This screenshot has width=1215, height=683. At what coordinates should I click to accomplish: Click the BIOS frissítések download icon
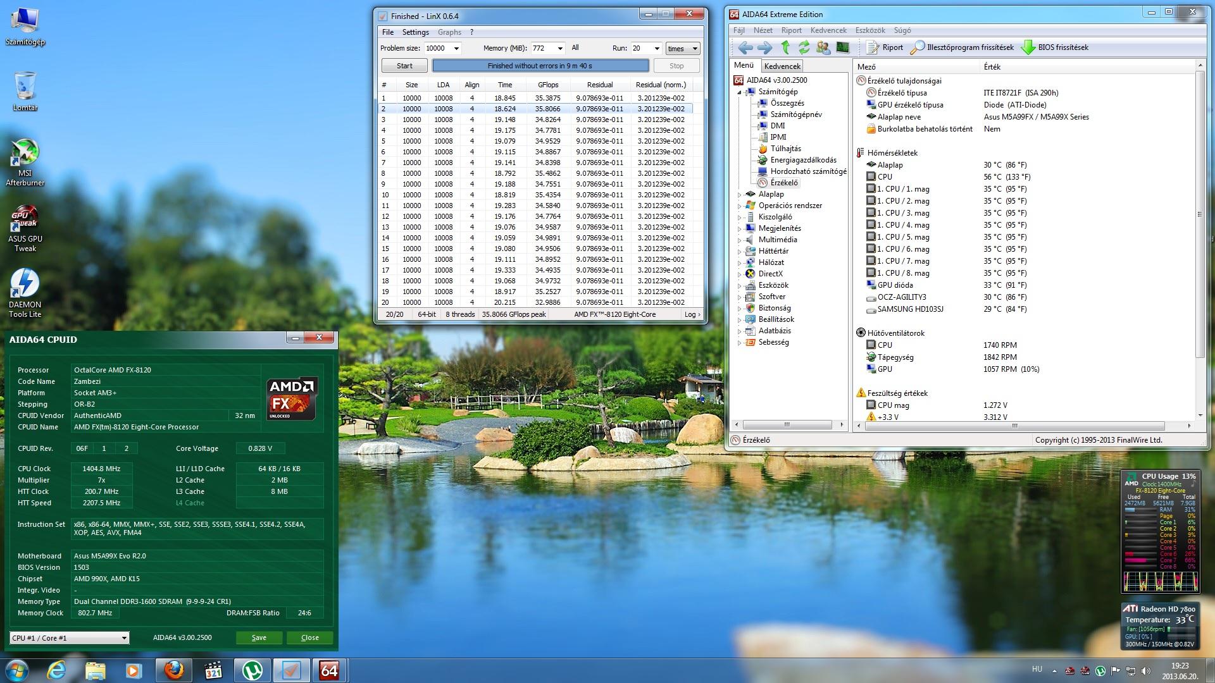1028,47
